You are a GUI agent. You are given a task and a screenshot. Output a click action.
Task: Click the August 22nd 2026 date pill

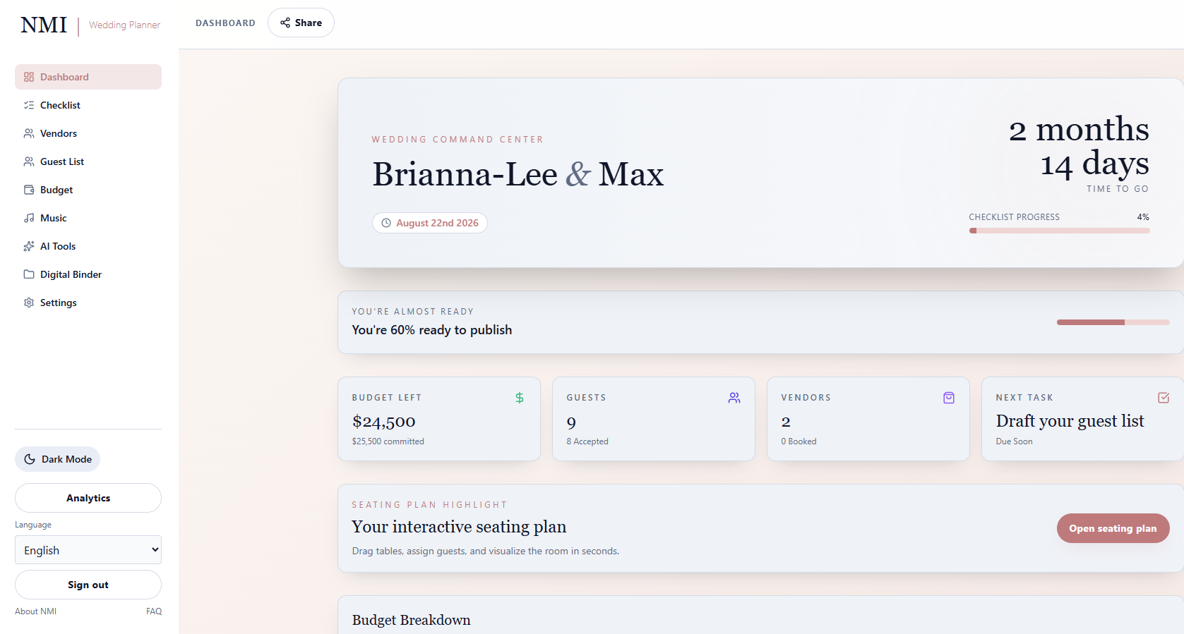pyautogui.click(x=430, y=223)
